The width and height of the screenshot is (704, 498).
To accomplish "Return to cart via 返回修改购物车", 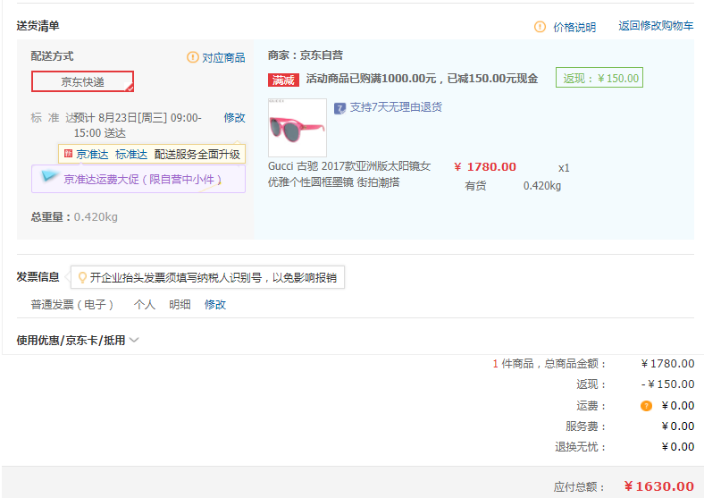I will 656,26.
